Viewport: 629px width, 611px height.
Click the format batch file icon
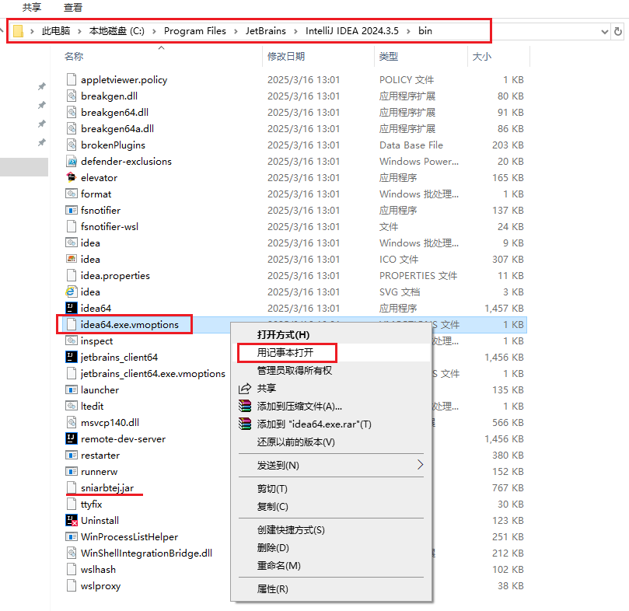72,194
